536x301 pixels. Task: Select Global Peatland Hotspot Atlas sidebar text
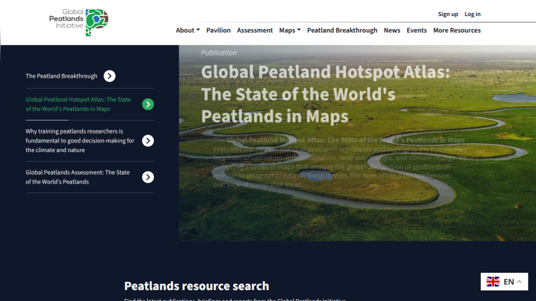78,104
